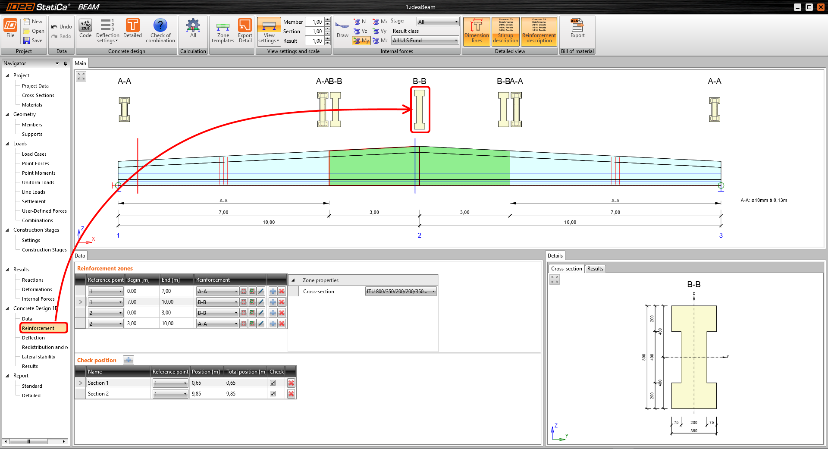Click the Undo button
The image size is (828, 449).
point(61,27)
